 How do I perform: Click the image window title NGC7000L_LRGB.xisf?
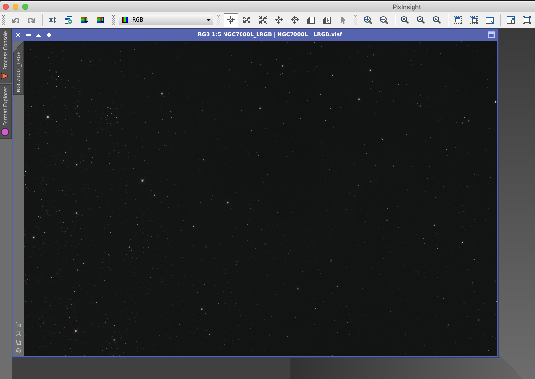point(270,34)
